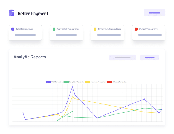Toggle Refunded Transaction legend swatch
Viewport: 174px width, 134px height.
coord(109,82)
